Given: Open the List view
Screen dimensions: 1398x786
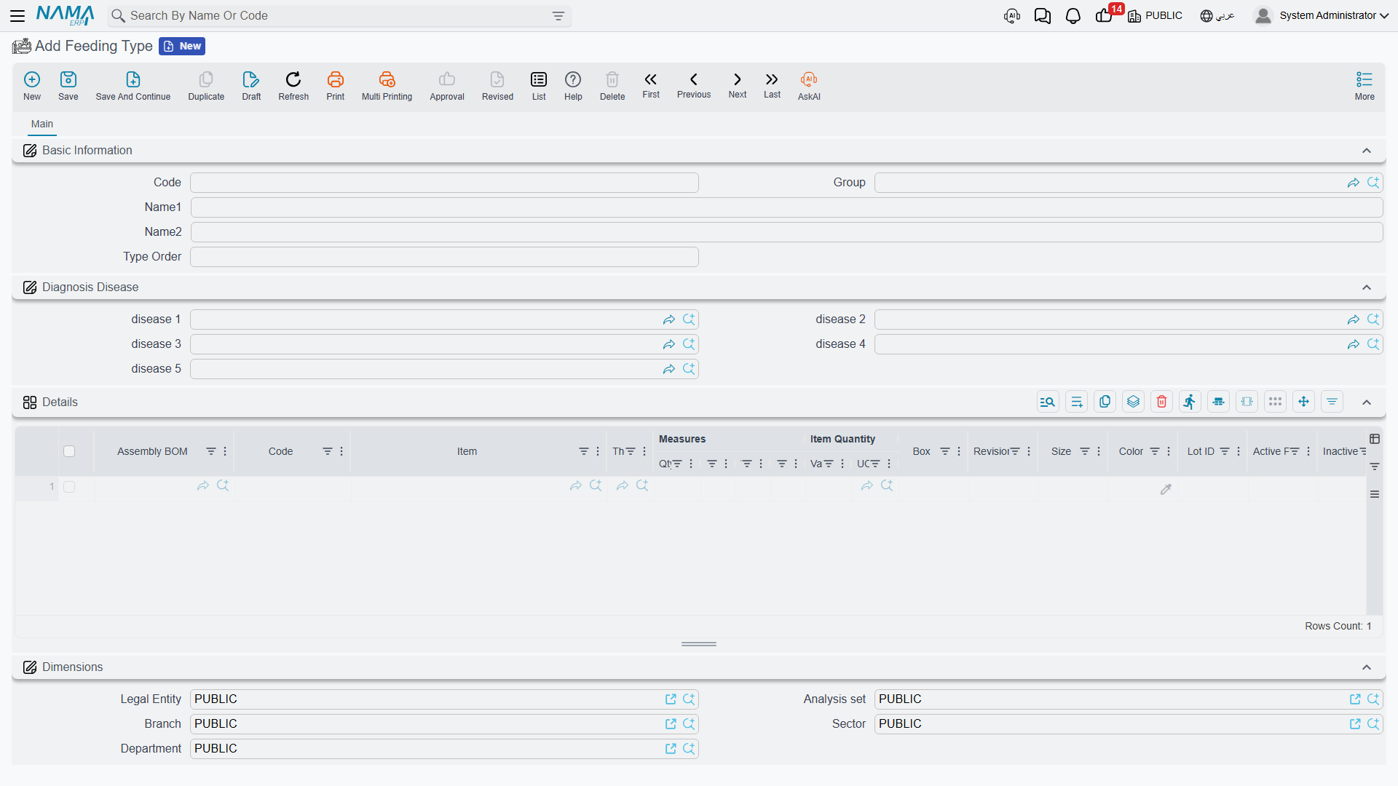Looking at the screenshot, I should [539, 86].
